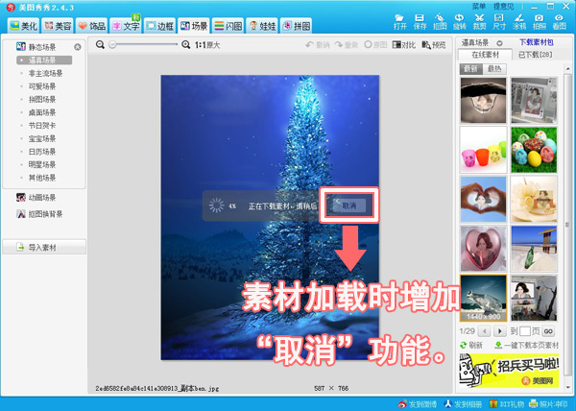Viewport: 576px width, 411px height.
Task: Choose the colorful eggs scene thumbnail
Action: click(535, 148)
